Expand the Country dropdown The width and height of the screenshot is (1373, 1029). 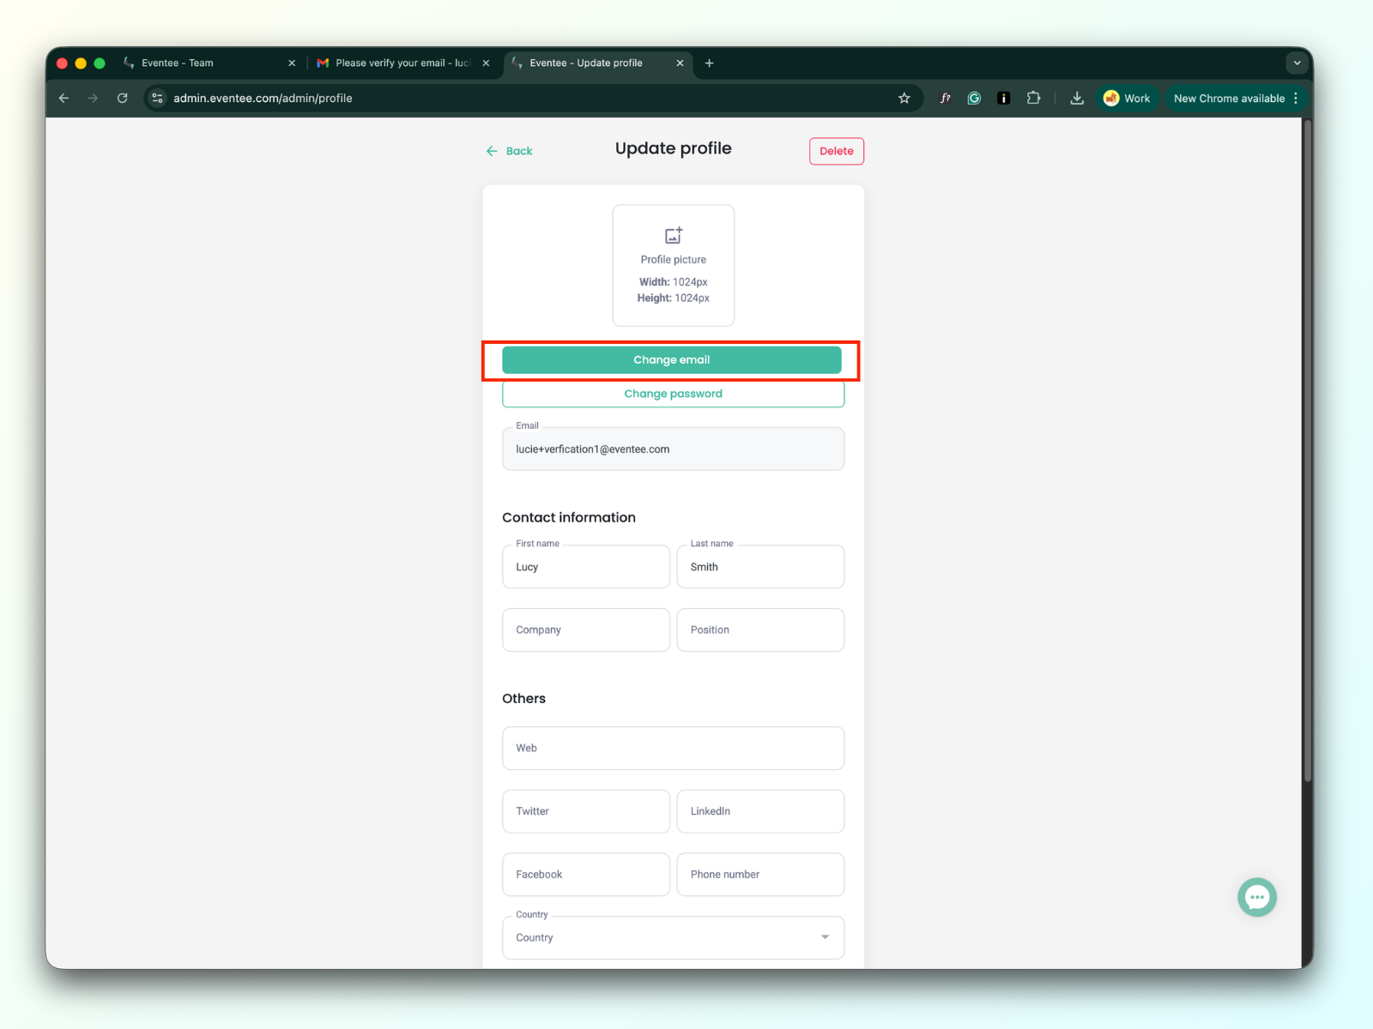pyautogui.click(x=674, y=938)
